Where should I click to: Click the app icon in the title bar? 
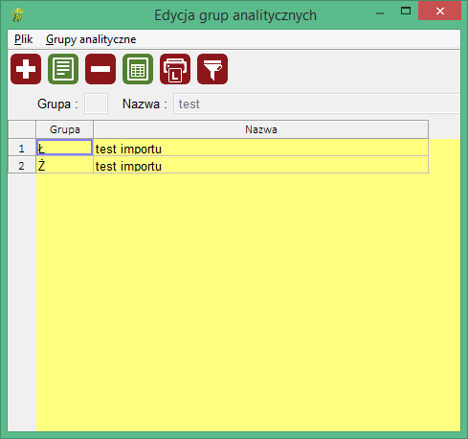tap(18, 14)
